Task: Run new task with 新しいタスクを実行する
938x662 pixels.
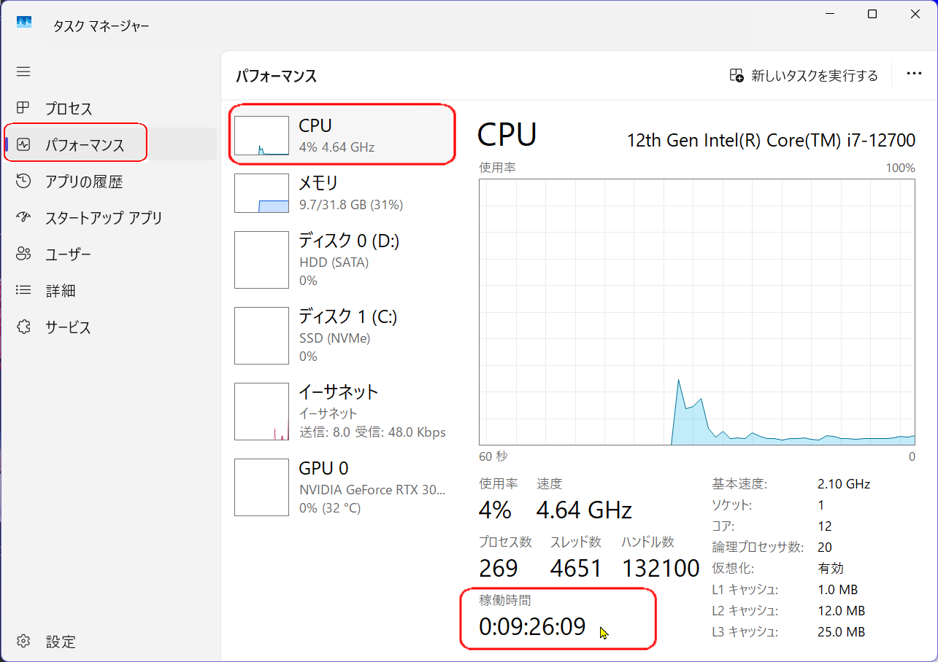Action: [804, 76]
